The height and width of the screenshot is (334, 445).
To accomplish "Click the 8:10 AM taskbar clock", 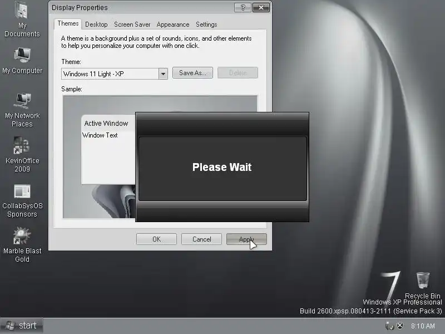I will pyautogui.click(x=423, y=326).
